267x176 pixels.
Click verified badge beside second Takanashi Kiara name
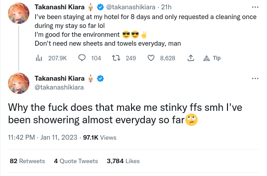tap(100, 78)
